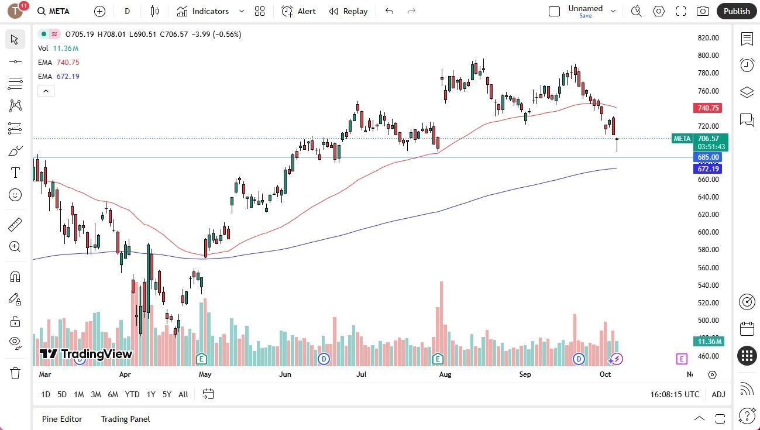This screenshot has height=430, width=760.
Task: Select the Trend Line tool
Action: click(x=15, y=61)
